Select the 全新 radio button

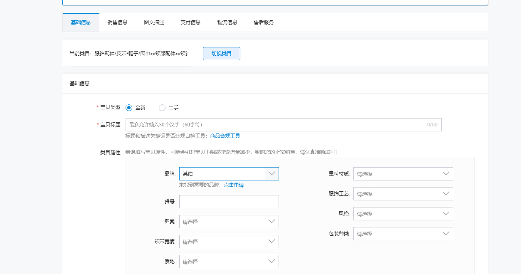click(x=129, y=108)
